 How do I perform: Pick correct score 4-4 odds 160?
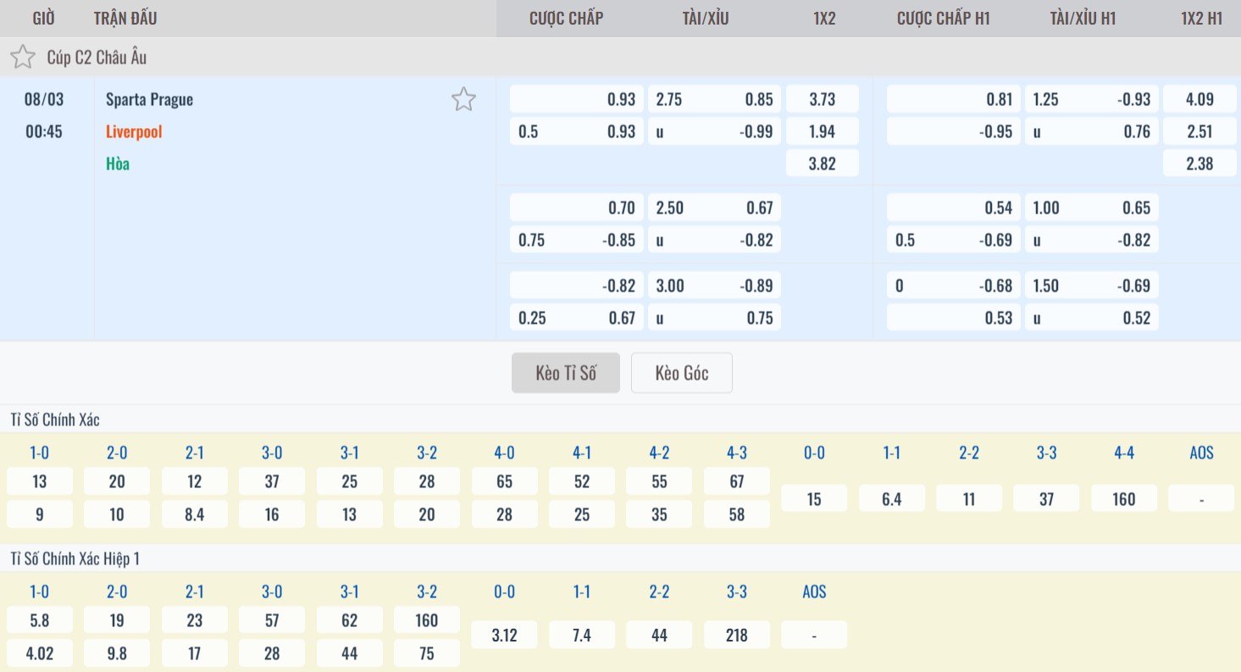click(1123, 498)
